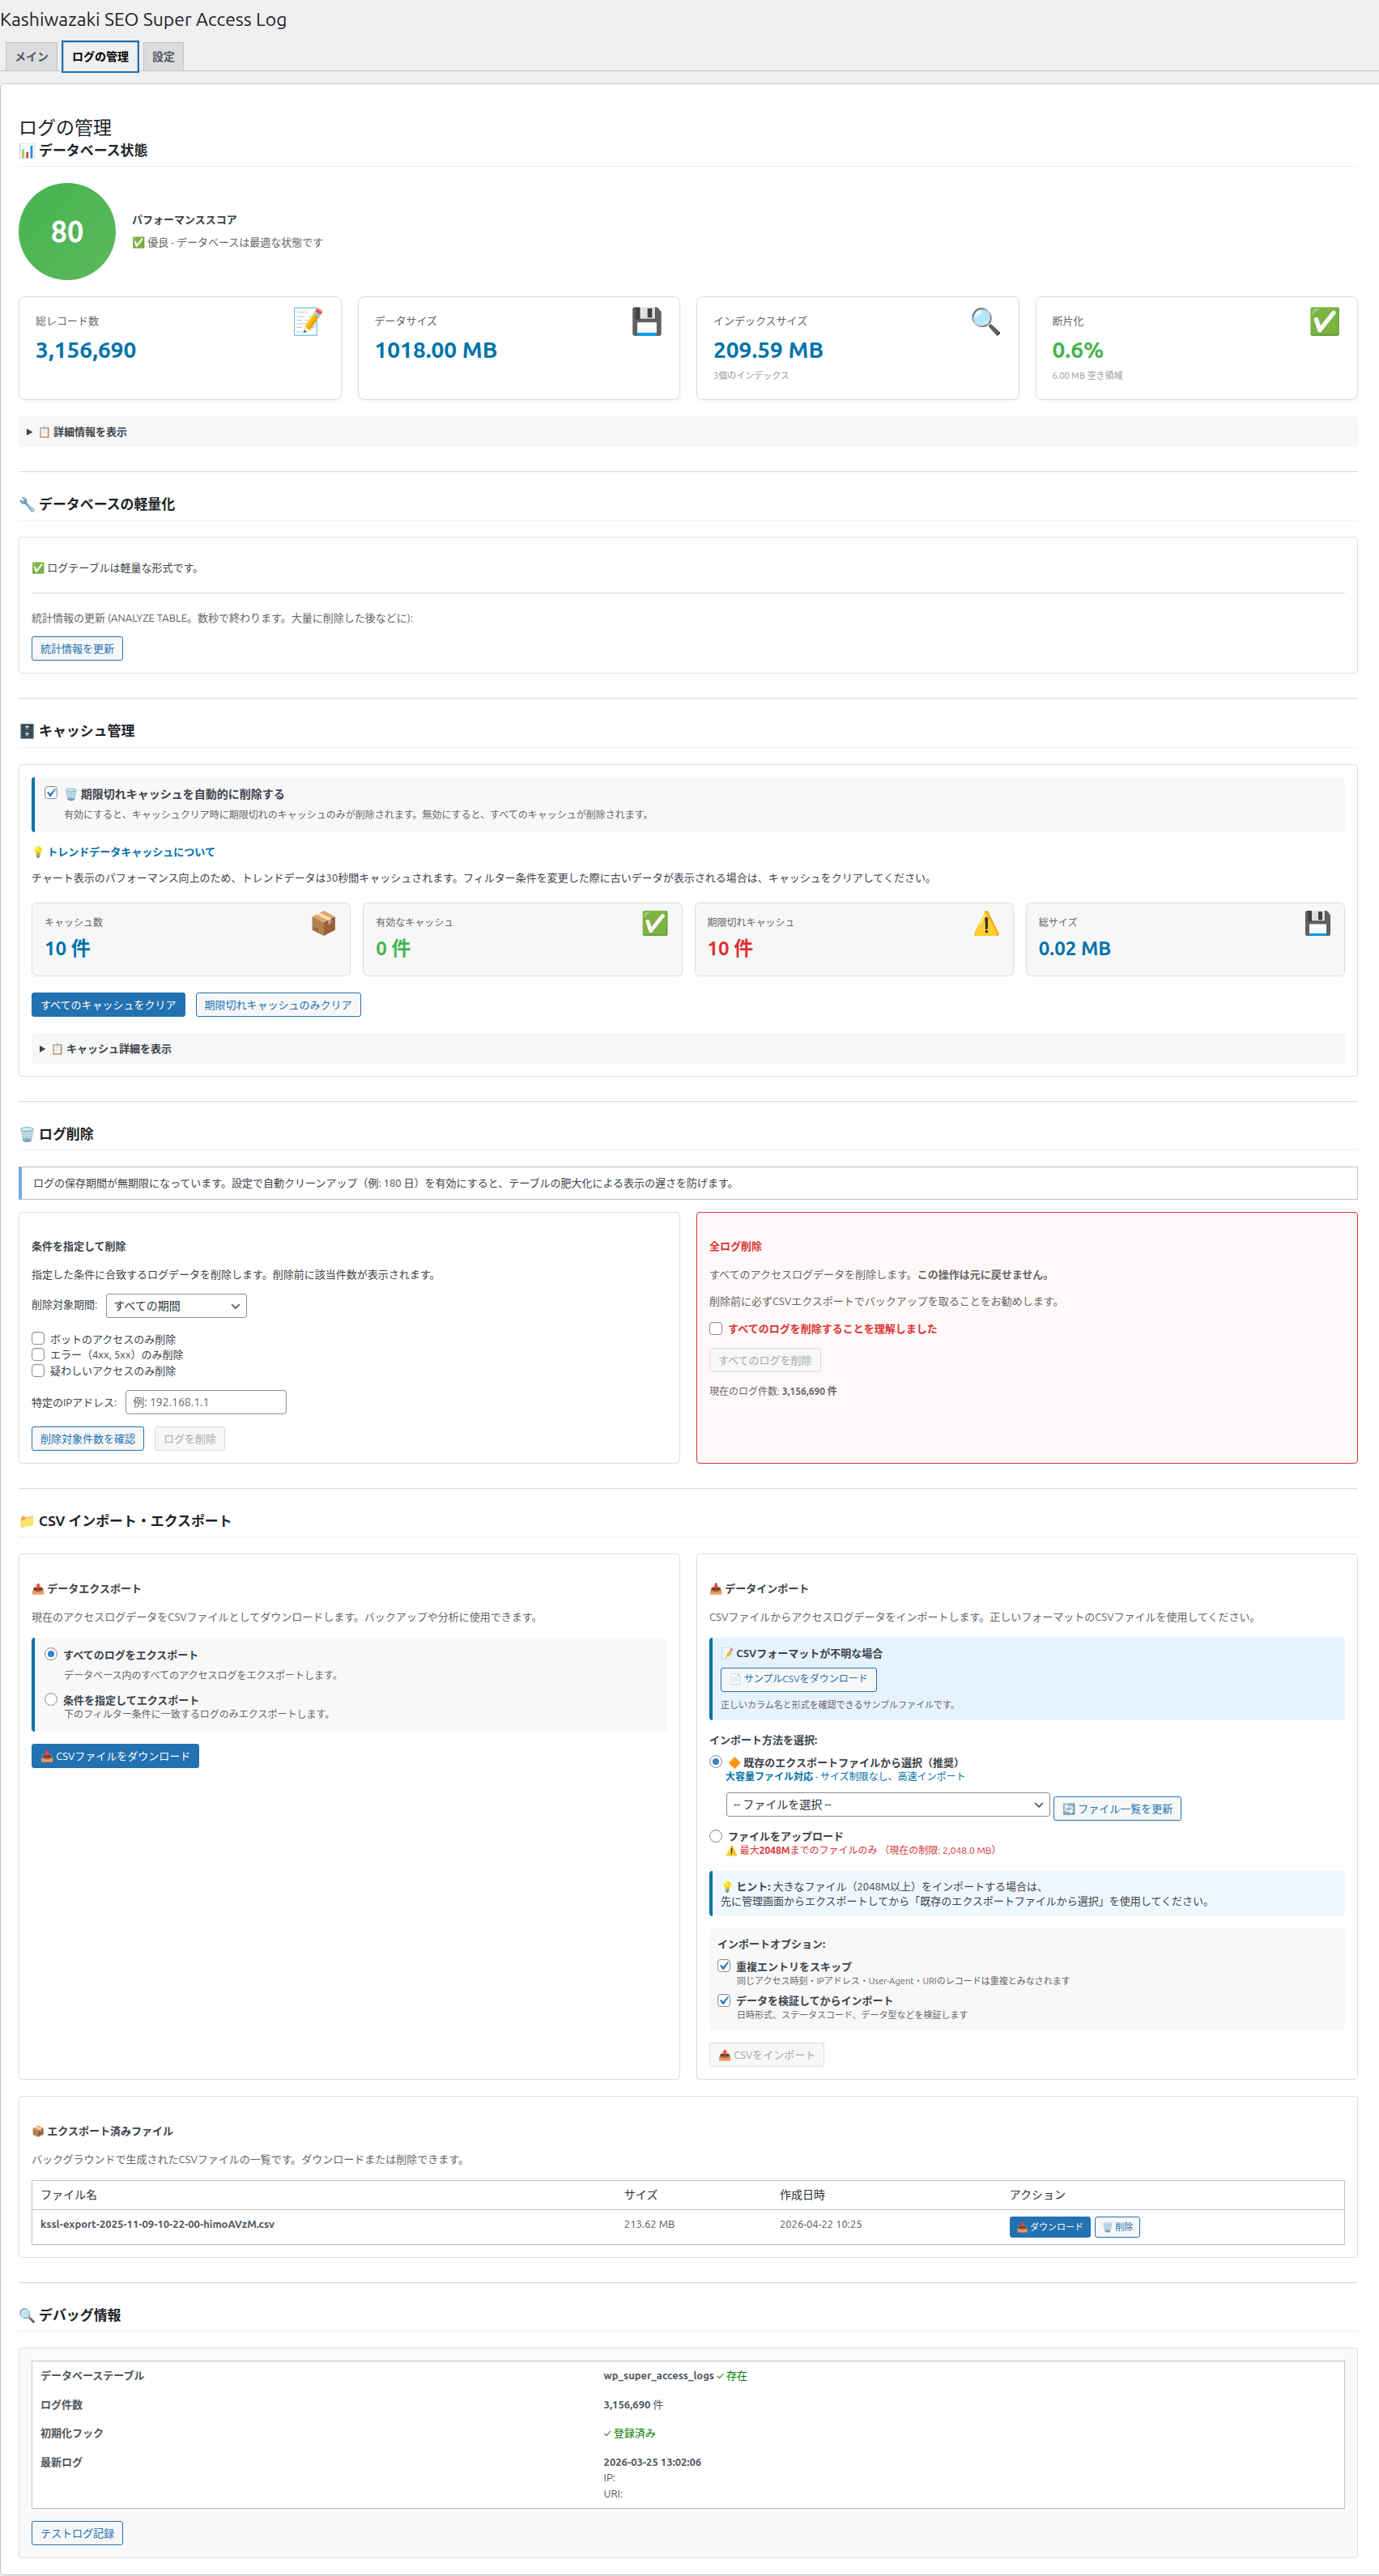Click the 特定のIPアドレス input field
The width and height of the screenshot is (1379, 2576).
[x=206, y=1402]
